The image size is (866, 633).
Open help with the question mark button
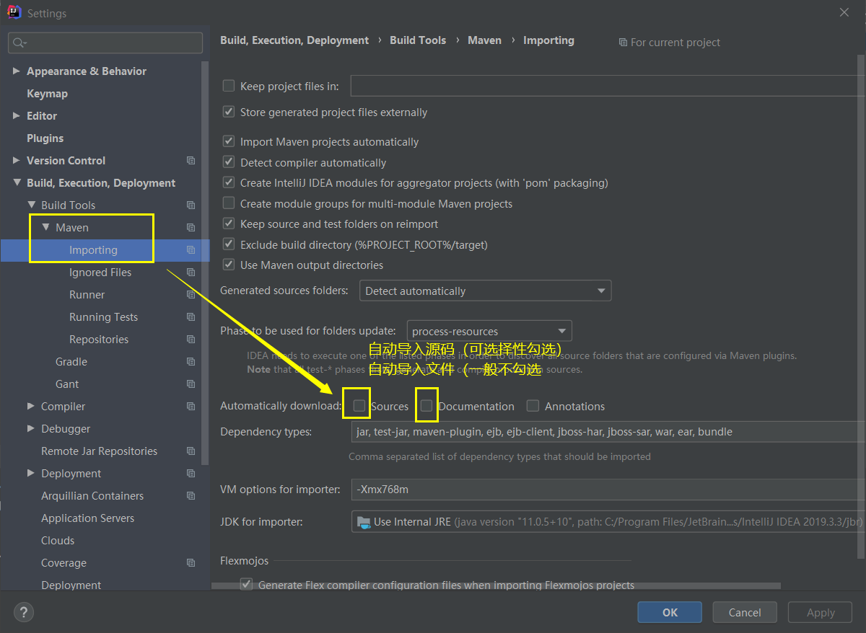tap(24, 612)
